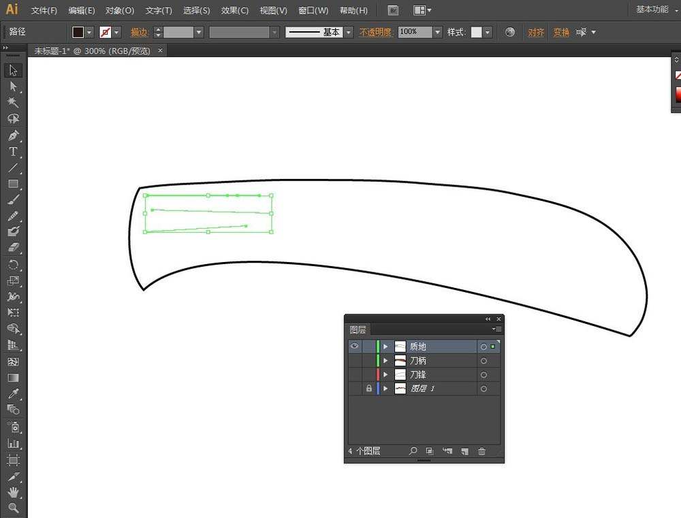Viewport: 681px width, 518px height.
Task: Select the Eraser tool
Action: [13, 248]
